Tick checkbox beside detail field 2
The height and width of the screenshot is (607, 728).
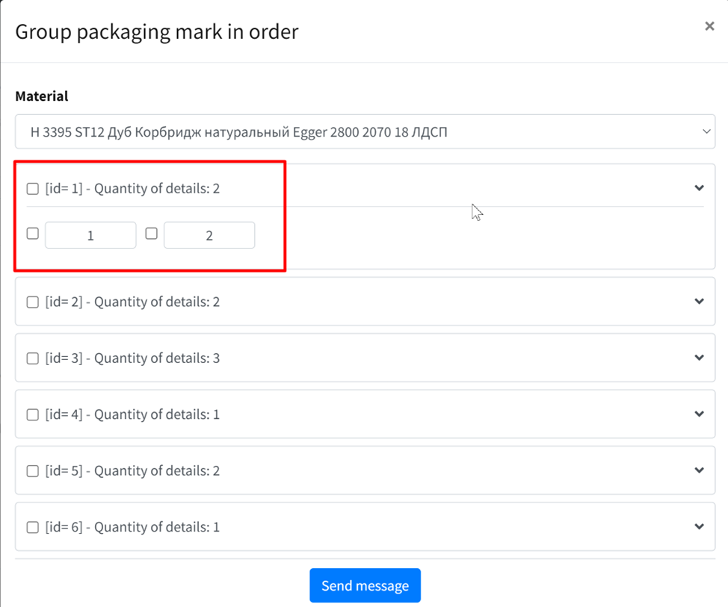152,234
